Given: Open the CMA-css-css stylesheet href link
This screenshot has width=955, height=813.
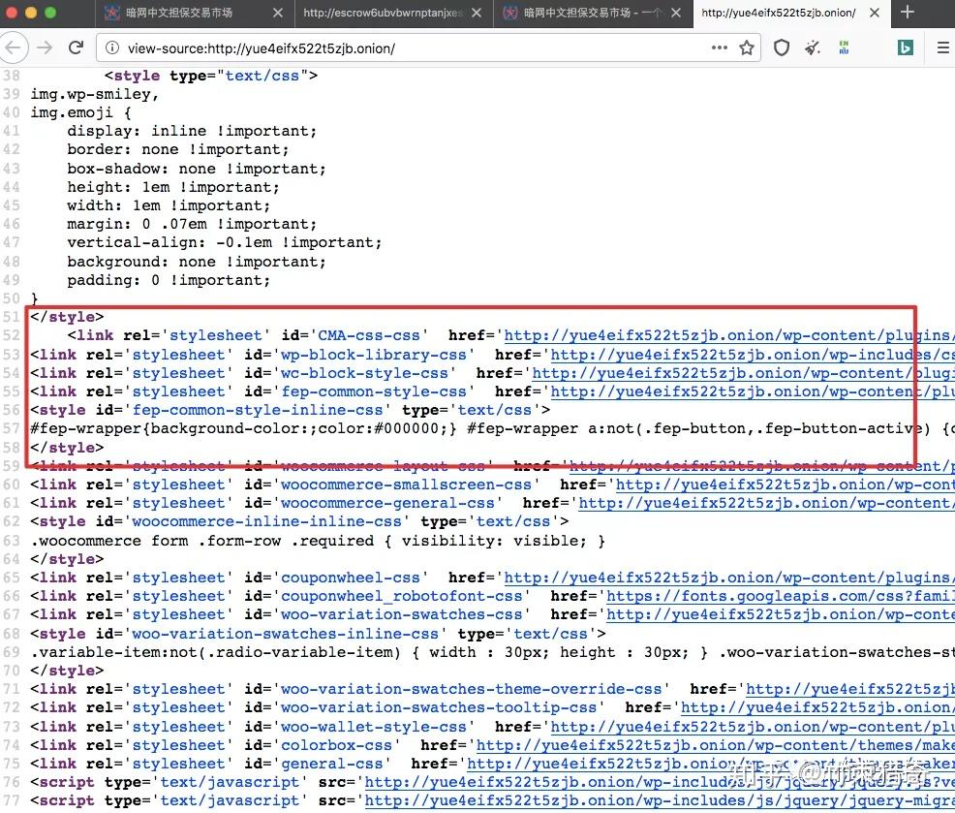Looking at the screenshot, I should [x=729, y=336].
